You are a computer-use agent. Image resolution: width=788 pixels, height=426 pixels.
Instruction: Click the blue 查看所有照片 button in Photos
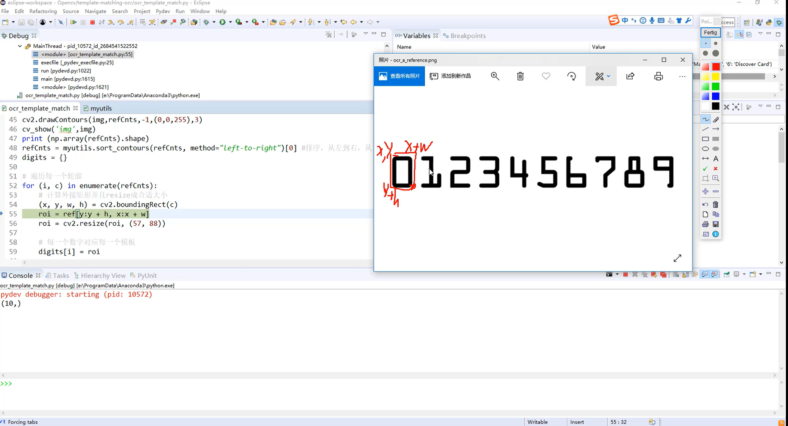[x=399, y=76]
